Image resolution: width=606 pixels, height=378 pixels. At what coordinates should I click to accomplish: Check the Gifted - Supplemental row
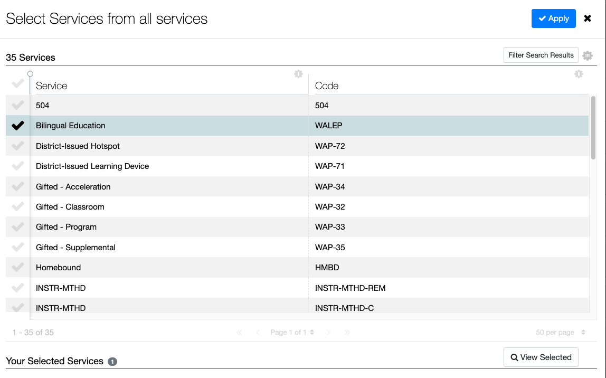click(18, 247)
